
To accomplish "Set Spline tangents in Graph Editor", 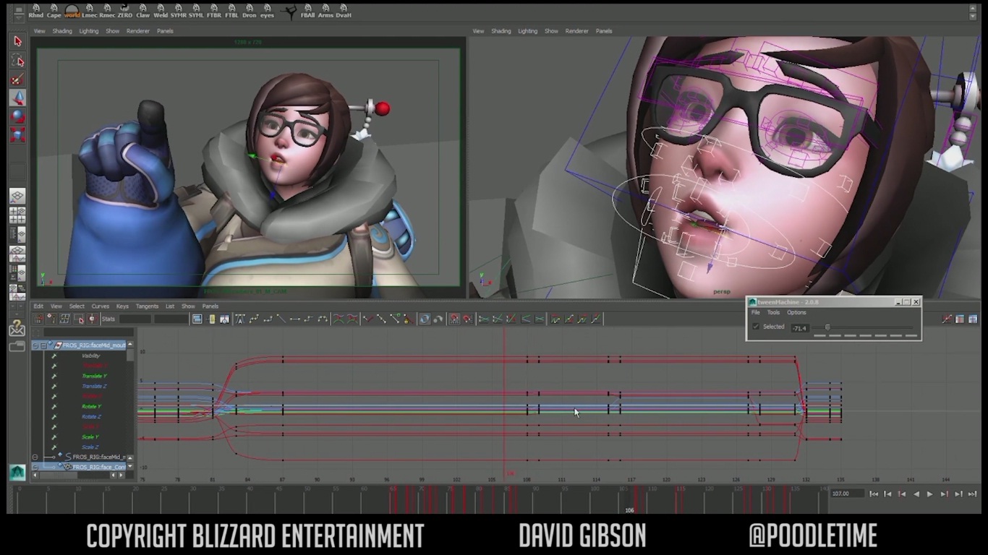I will pos(254,319).
